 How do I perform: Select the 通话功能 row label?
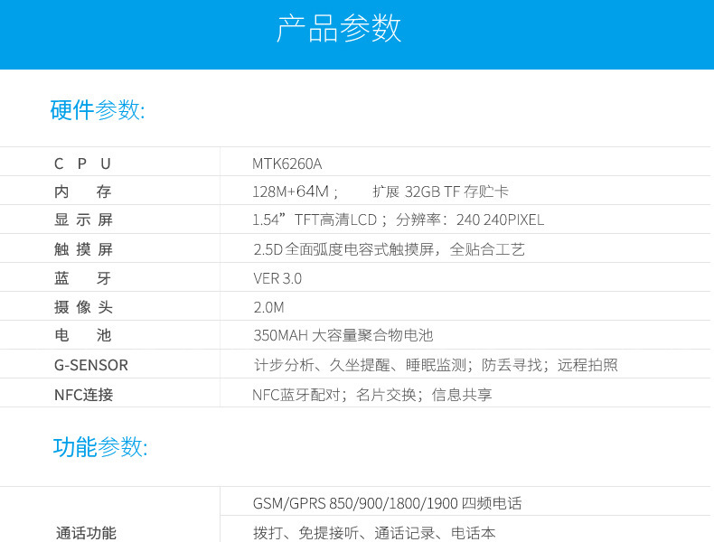(86, 533)
